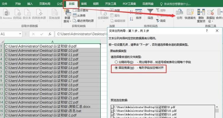Select the cell with 15.pdf path

pyautogui.click(x=52, y=72)
